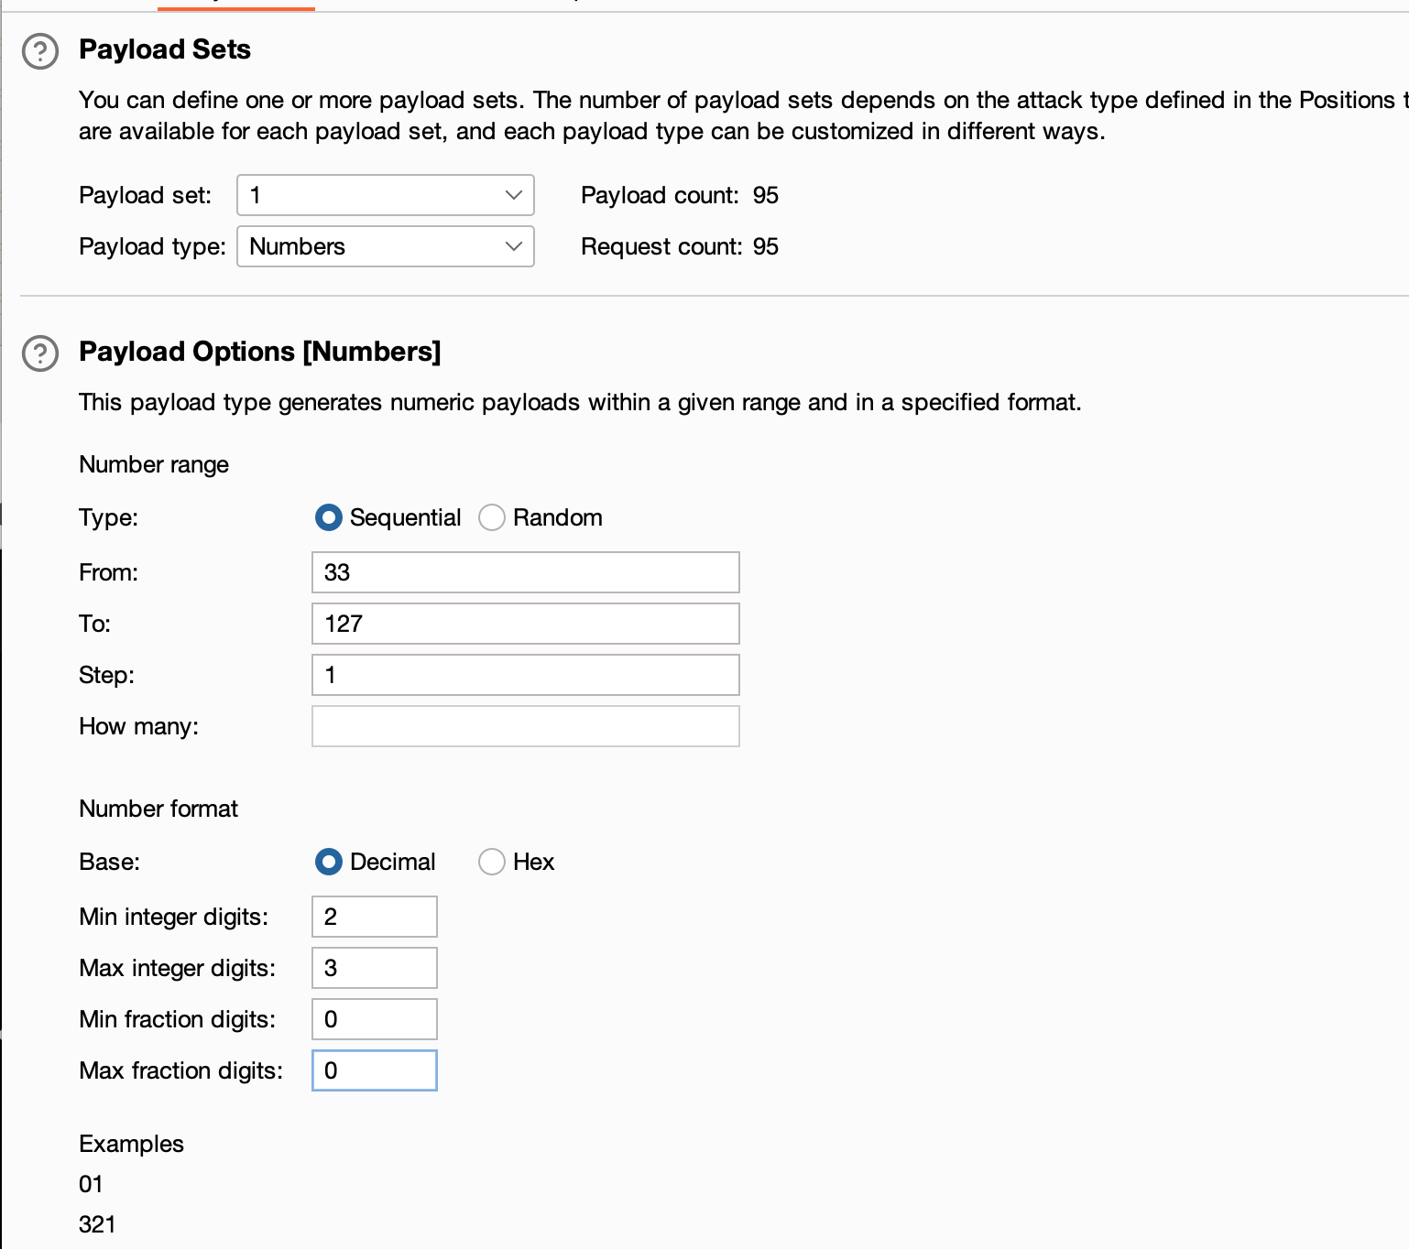Select the 'Number format' label

pos(158,809)
